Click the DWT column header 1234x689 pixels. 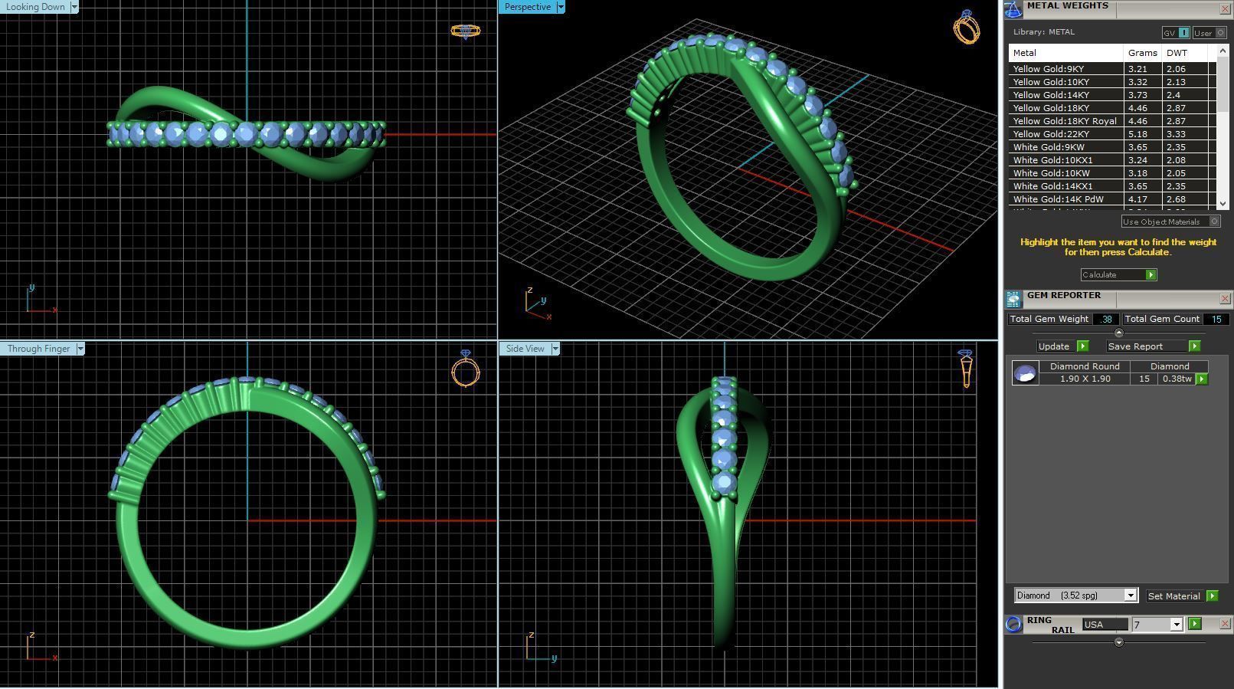pos(1184,53)
